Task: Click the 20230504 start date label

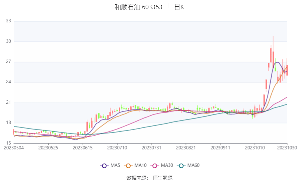Action: [13, 147]
